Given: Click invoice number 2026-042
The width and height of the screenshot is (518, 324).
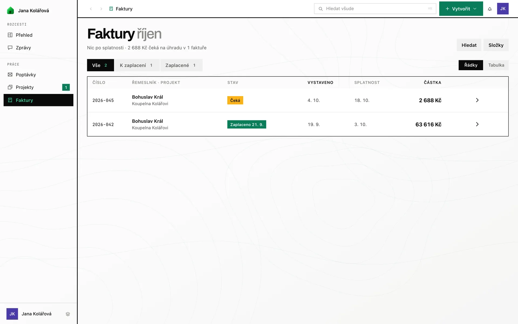Looking at the screenshot, I should pos(103,124).
